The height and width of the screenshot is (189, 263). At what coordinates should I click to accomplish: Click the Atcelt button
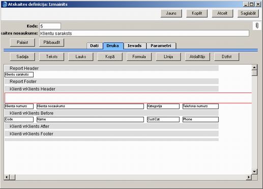[x=222, y=13]
